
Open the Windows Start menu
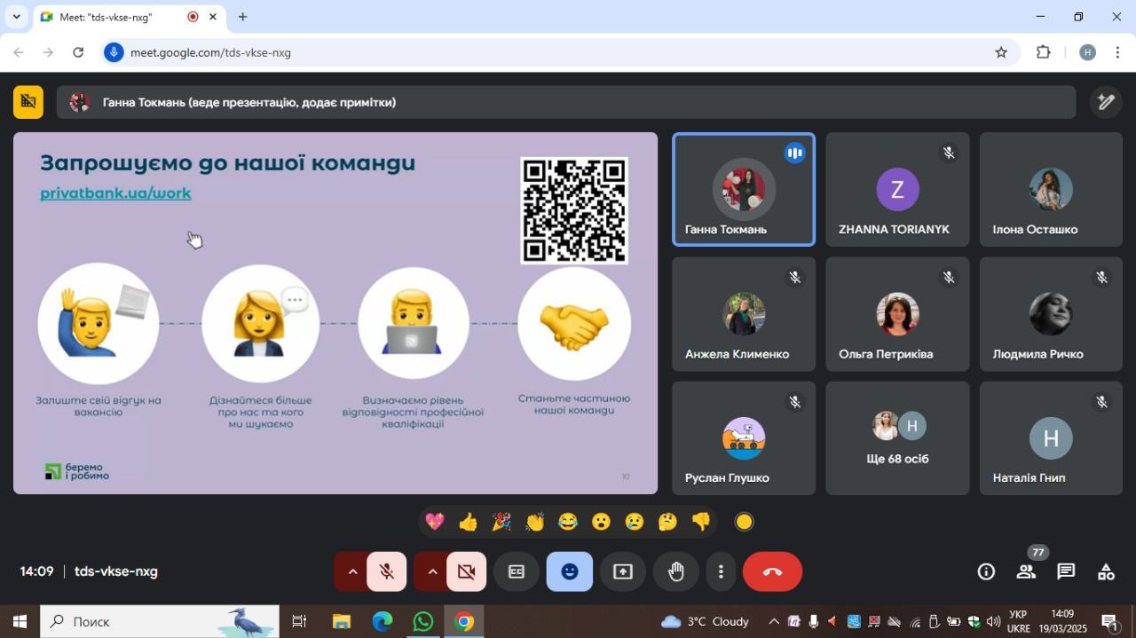[x=20, y=621]
